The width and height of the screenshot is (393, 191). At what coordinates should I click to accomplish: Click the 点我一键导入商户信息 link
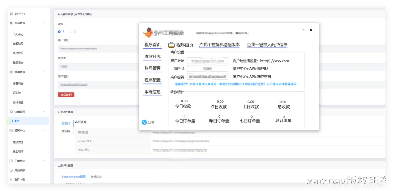[x=267, y=45]
